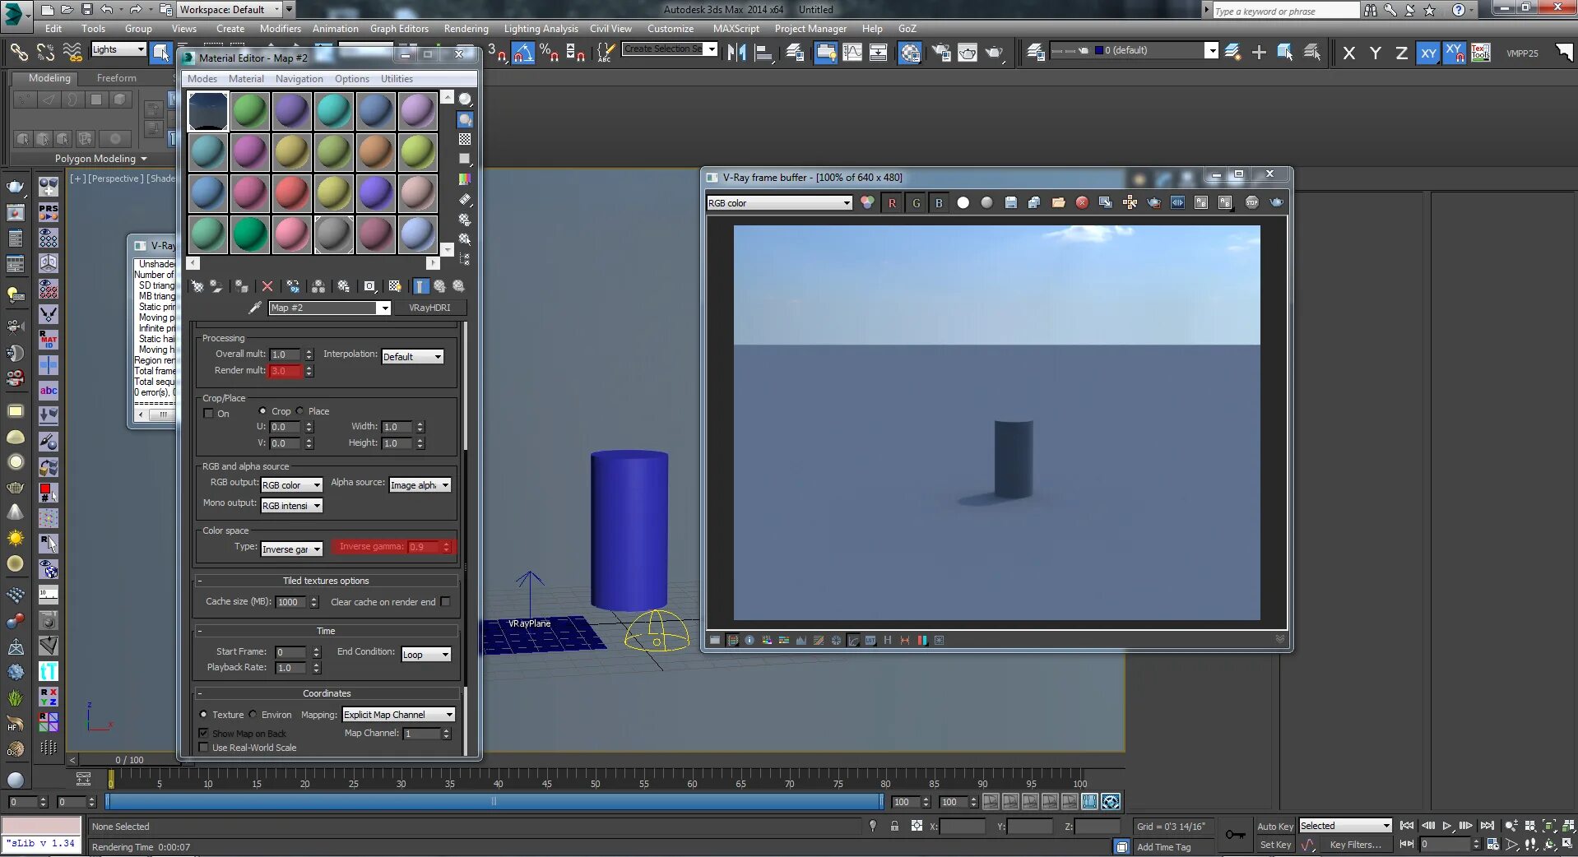Click Show Shaded Material in Viewport icon
The width and height of the screenshot is (1578, 857).
point(395,286)
